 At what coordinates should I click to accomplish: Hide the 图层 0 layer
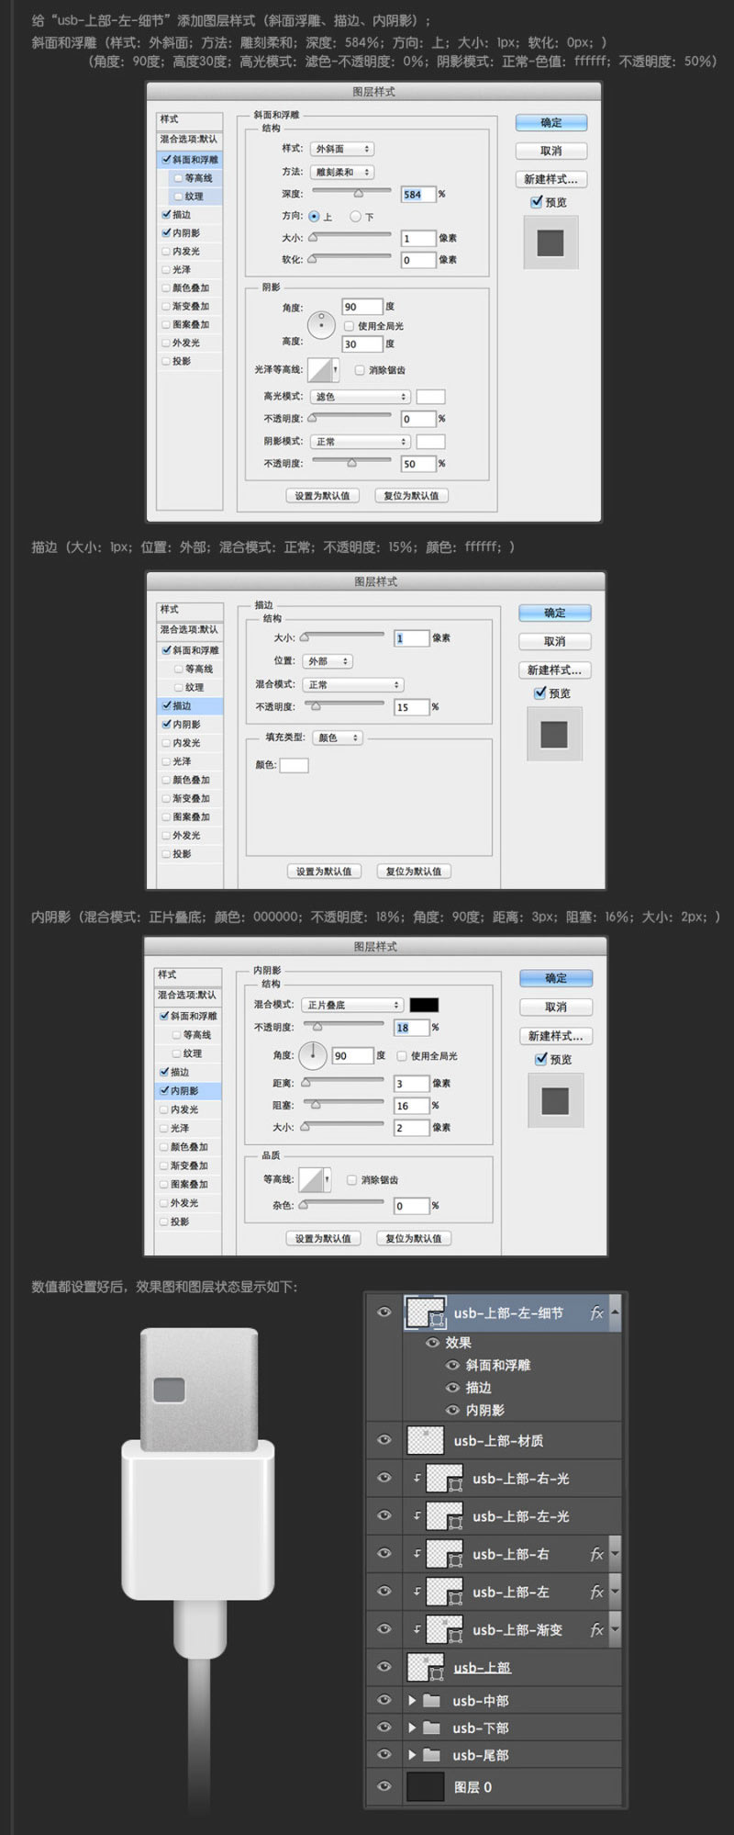pyautogui.click(x=384, y=1786)
